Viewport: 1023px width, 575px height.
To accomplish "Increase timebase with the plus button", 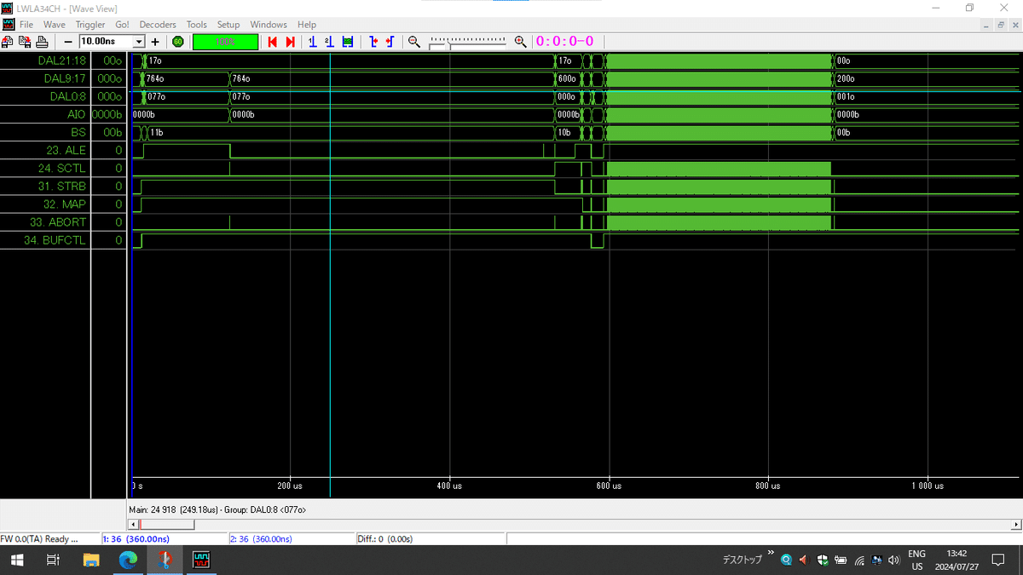I will point(154,41).
